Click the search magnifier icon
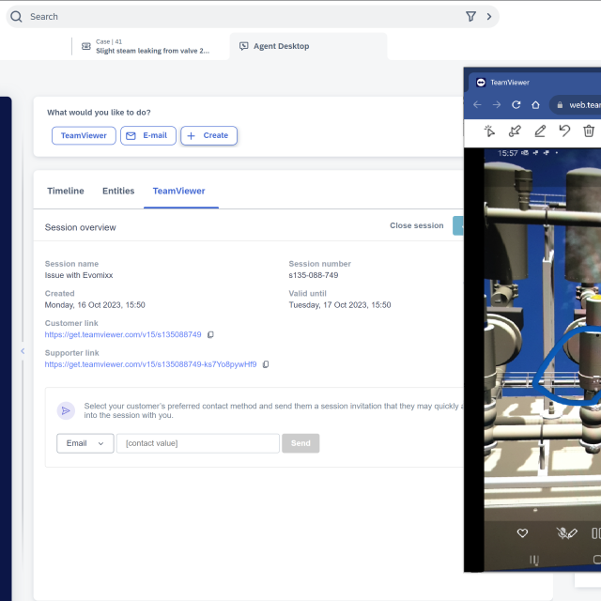 point(16,17)
